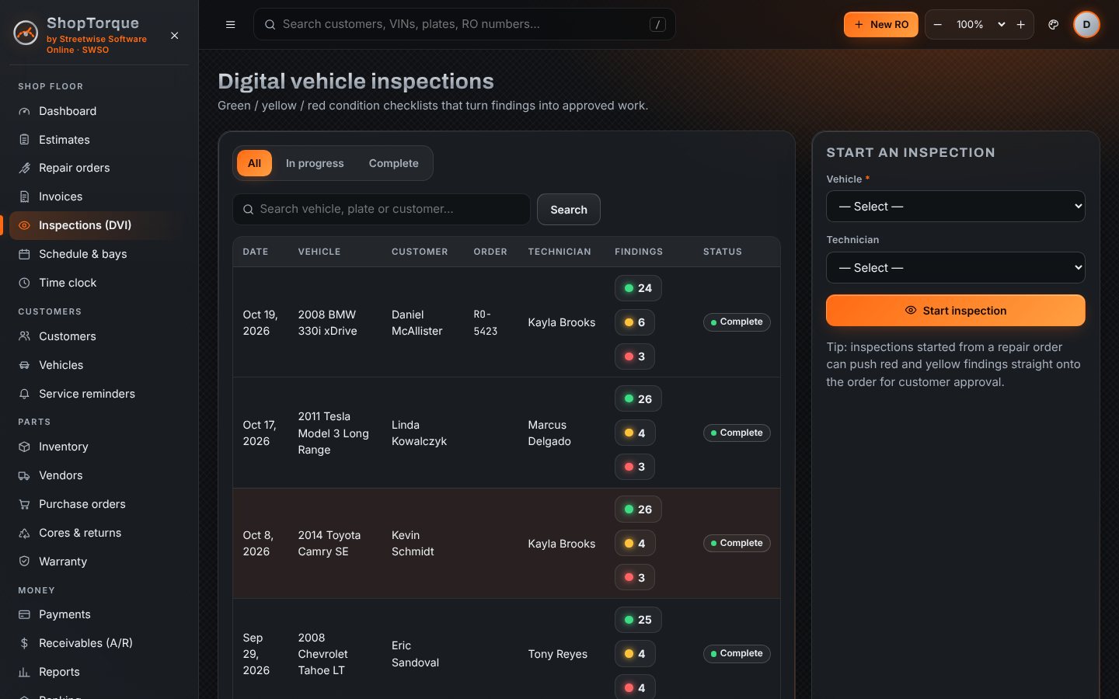Click the Search button beside vehicle search
1119x699 pixels.
(569, 210)
